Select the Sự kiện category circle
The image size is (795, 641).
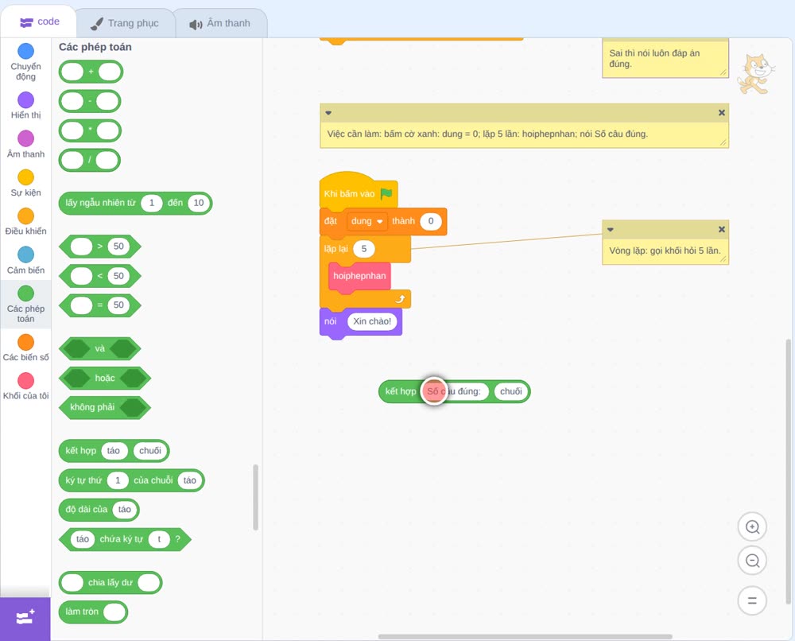(x=26, y=177)
